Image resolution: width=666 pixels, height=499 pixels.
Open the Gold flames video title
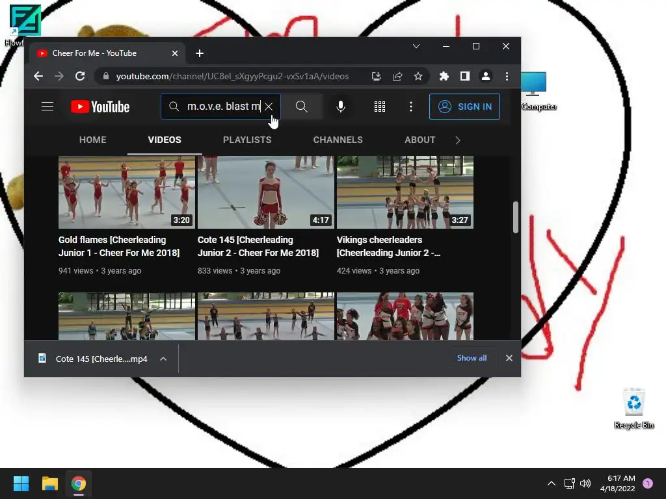coord(119,246)
